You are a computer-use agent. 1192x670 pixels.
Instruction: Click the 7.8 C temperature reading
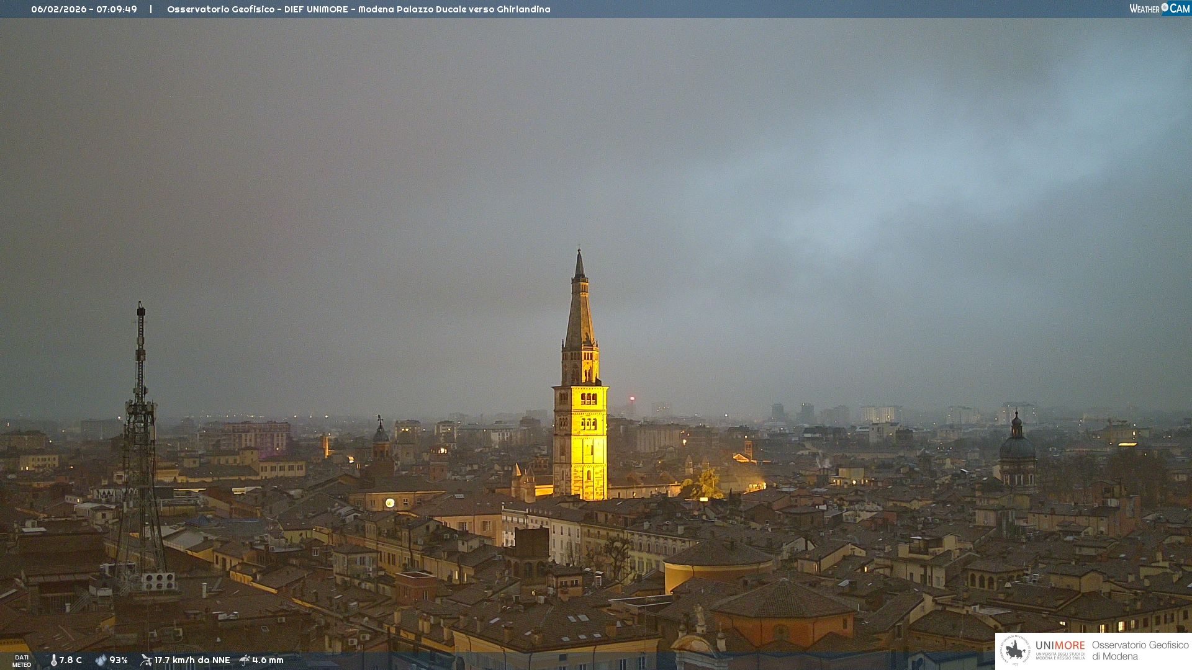tap(71, 660)
